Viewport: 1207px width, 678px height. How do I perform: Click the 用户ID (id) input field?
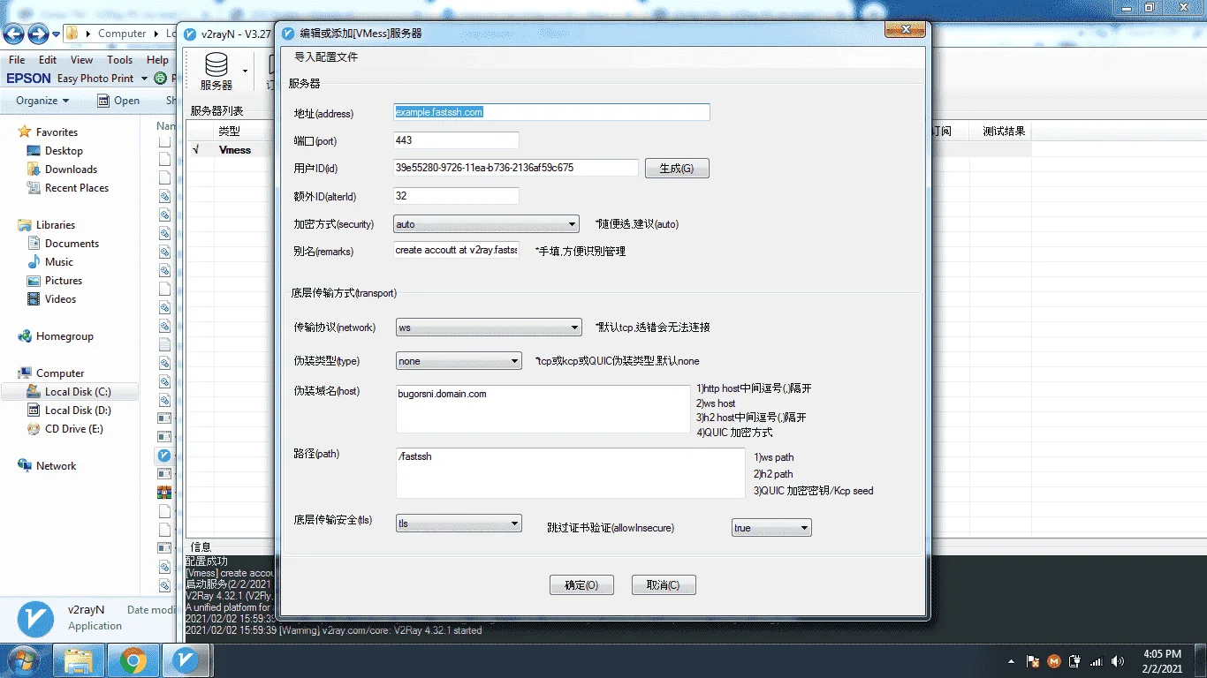pyautogui.click(x=516, y=168)
